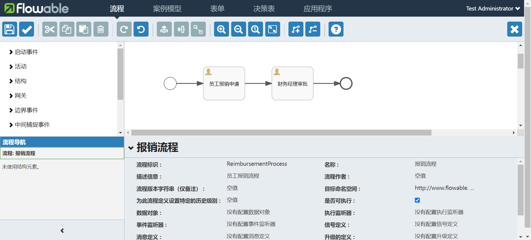Click the canvas horizontal scrollbar
The height and width of the screenshot is (240, 531).
tap(281, 133)
